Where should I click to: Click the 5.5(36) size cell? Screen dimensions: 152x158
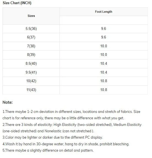coord(31,29)
